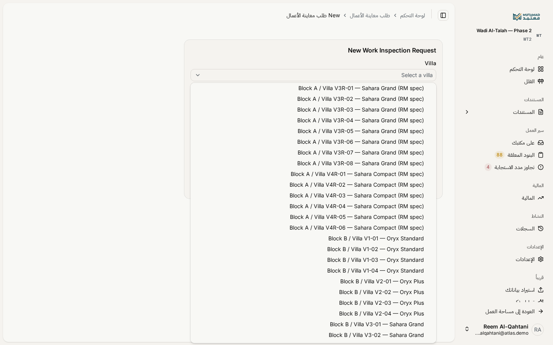Screen dimensions: 553x345
Task: Select Block A / Villa V4R-04 — Sahara Compact
Action: tap(313, 206)
